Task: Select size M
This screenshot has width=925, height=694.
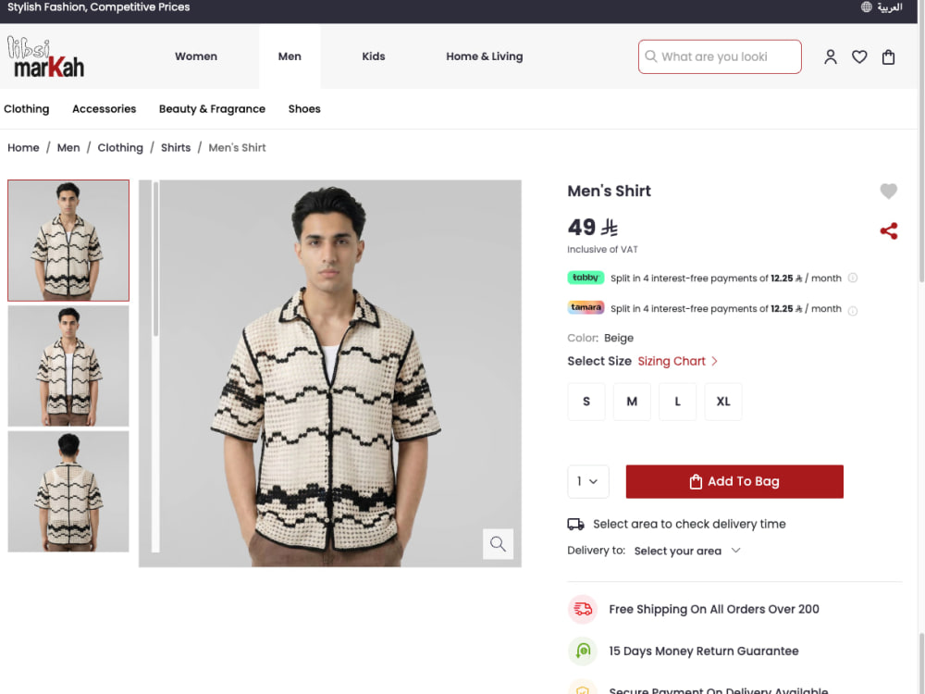Action: point(632,402)
